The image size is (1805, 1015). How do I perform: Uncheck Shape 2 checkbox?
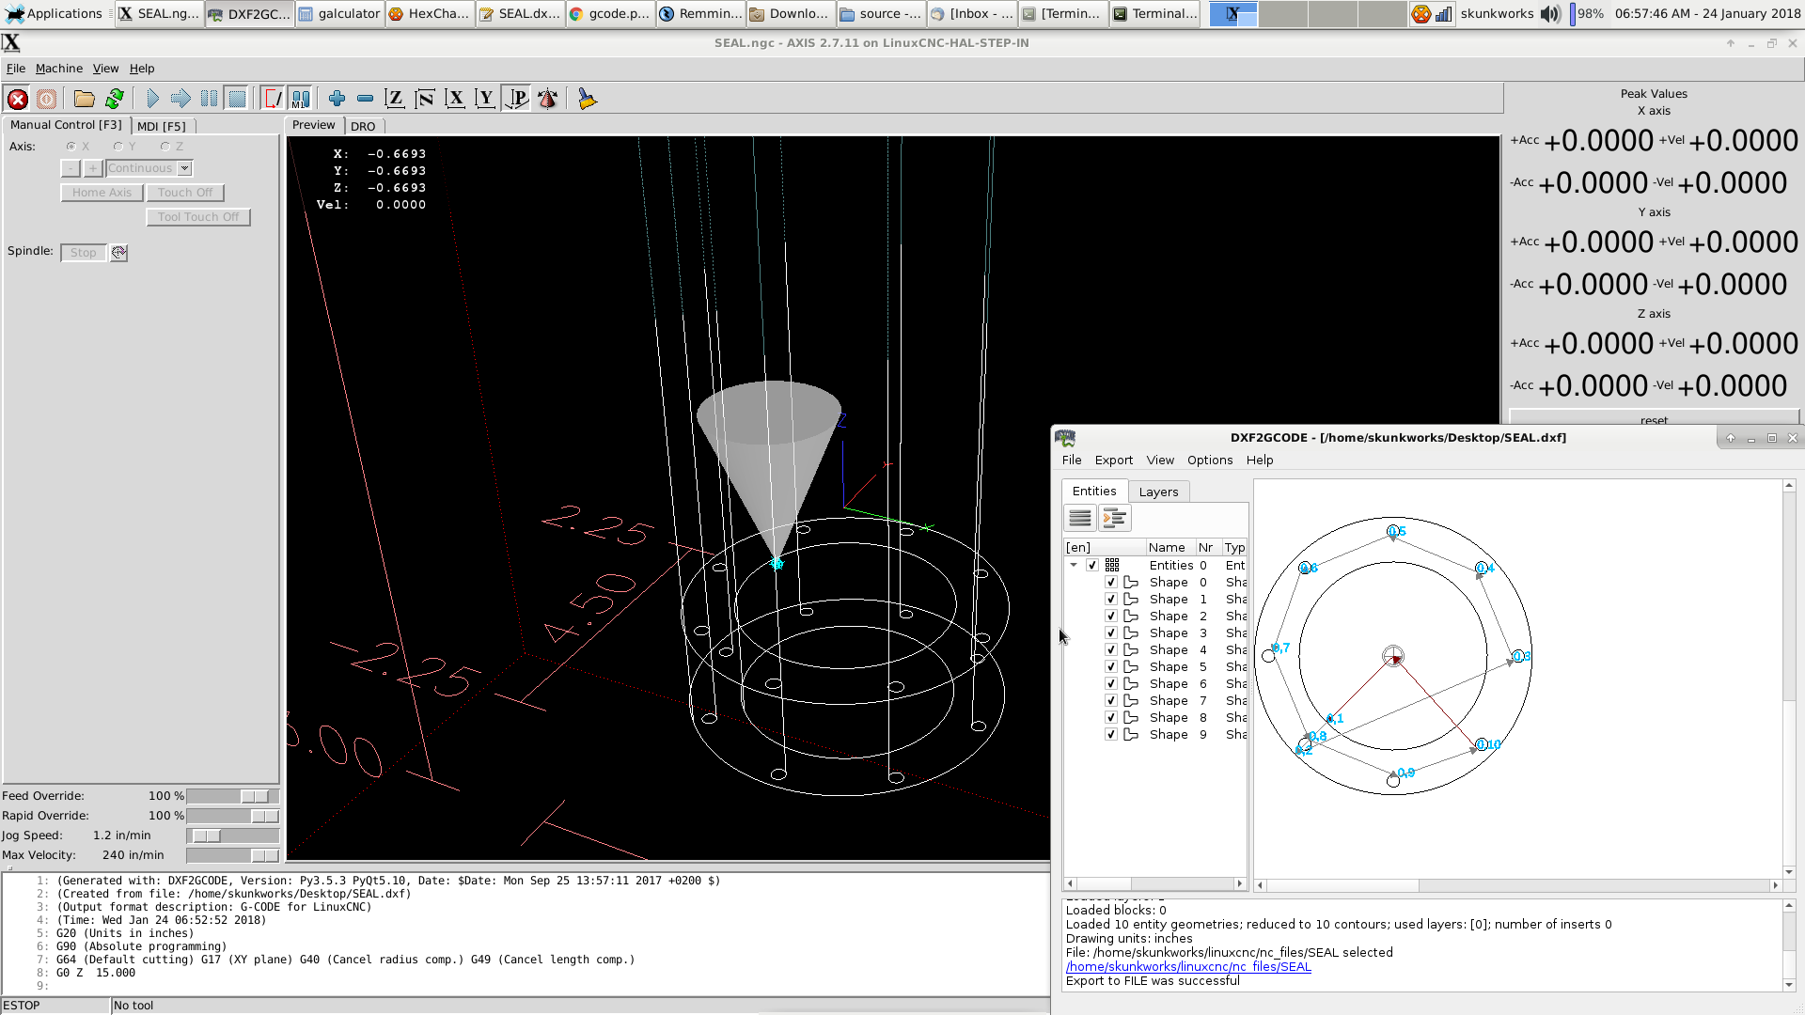click(1111, 617)
